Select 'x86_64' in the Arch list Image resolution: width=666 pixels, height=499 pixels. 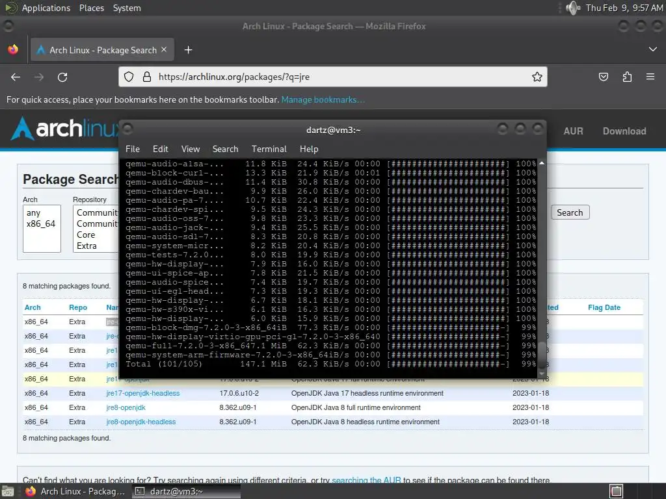41,224
